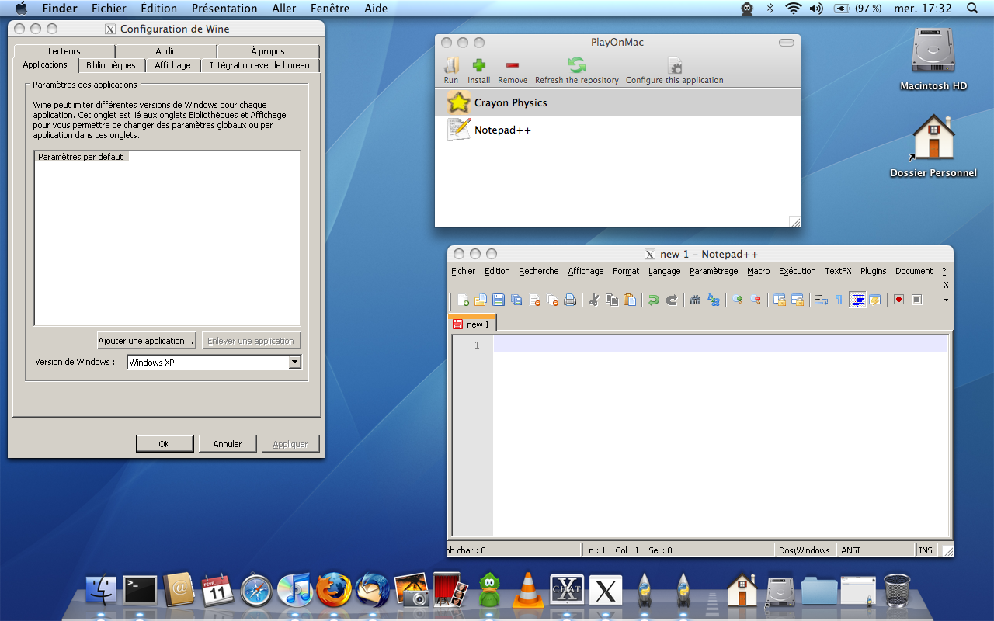Image resolution: width=994 pixels, height=621 pixels.
Task: Switch to the Bibliothèques tab
Action: 111,66
